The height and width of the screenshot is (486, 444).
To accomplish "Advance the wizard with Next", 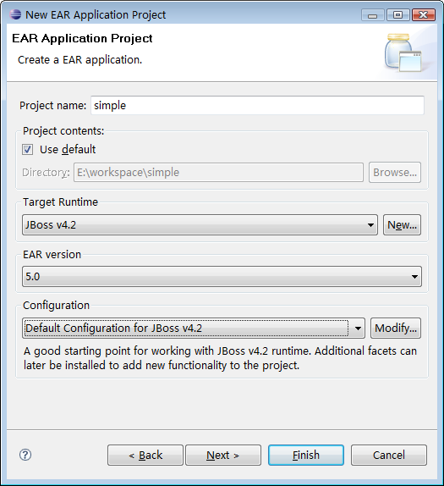I will [223, 455].
